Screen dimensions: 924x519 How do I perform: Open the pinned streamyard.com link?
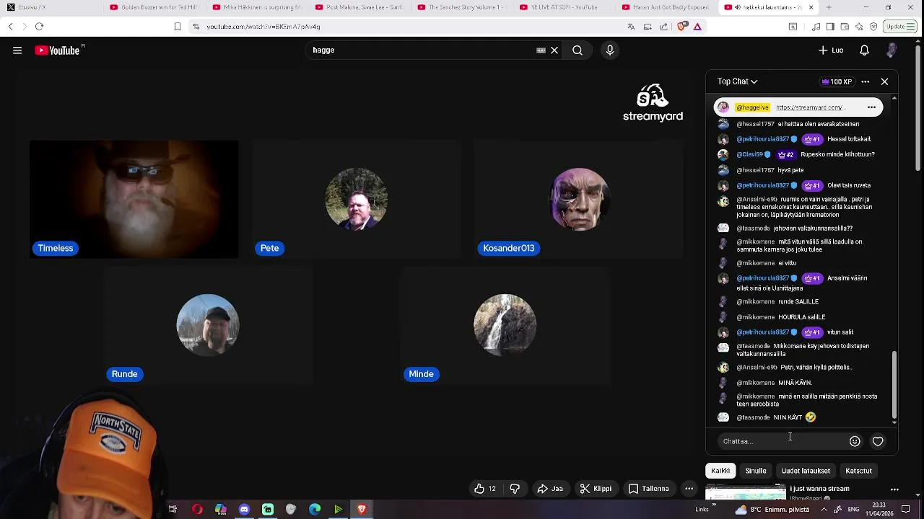(x=809, y=107)
